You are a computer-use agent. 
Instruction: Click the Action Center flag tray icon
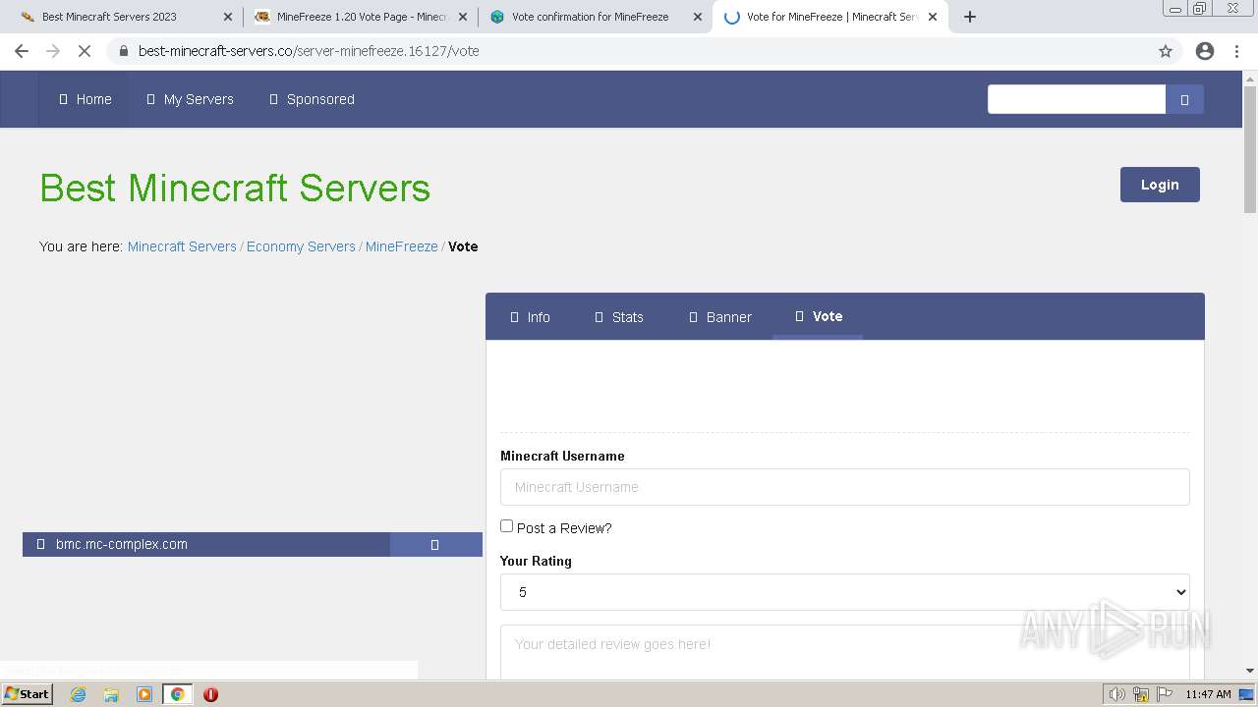1165,694
